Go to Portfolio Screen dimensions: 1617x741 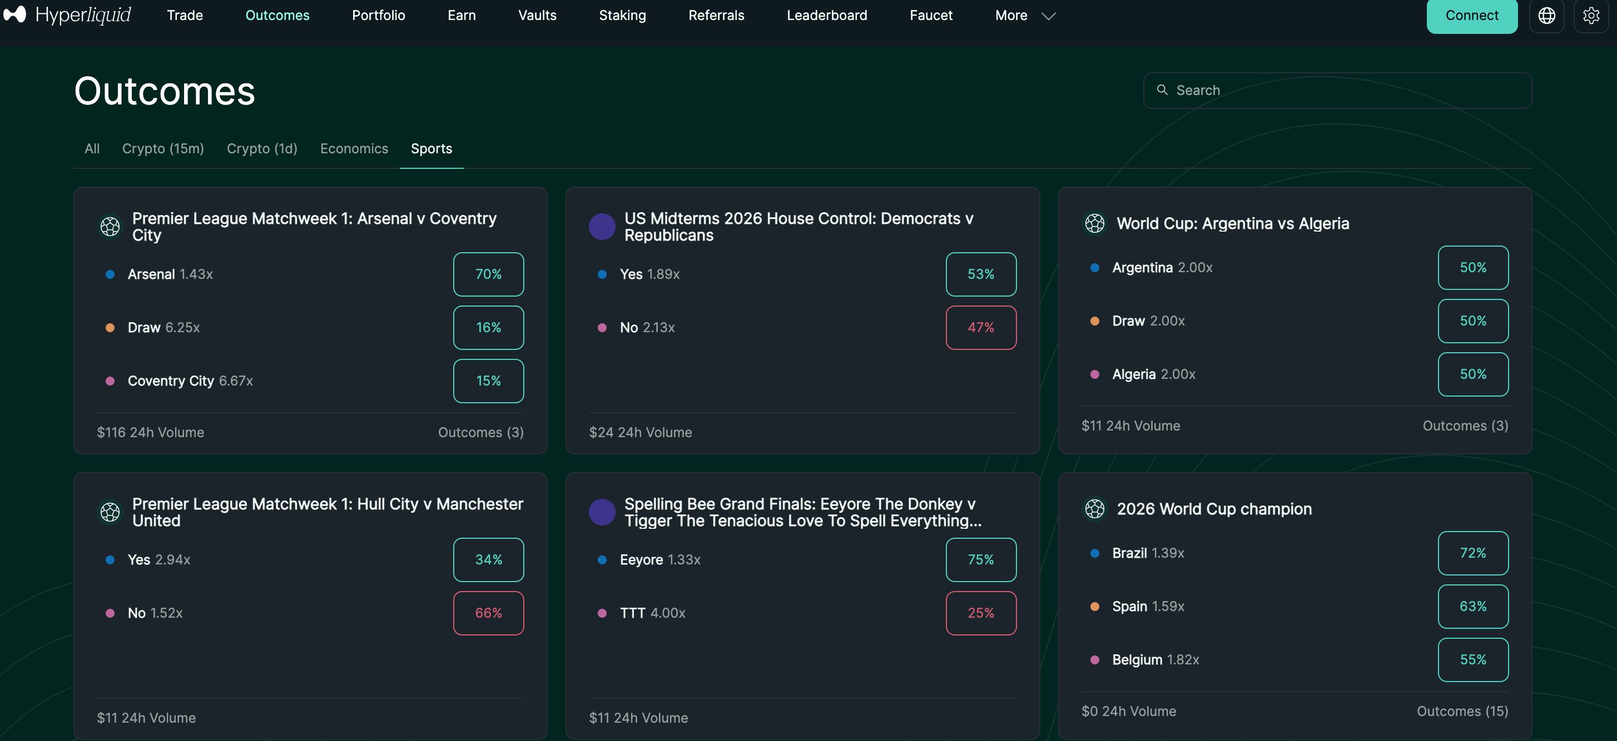(378, 15)
